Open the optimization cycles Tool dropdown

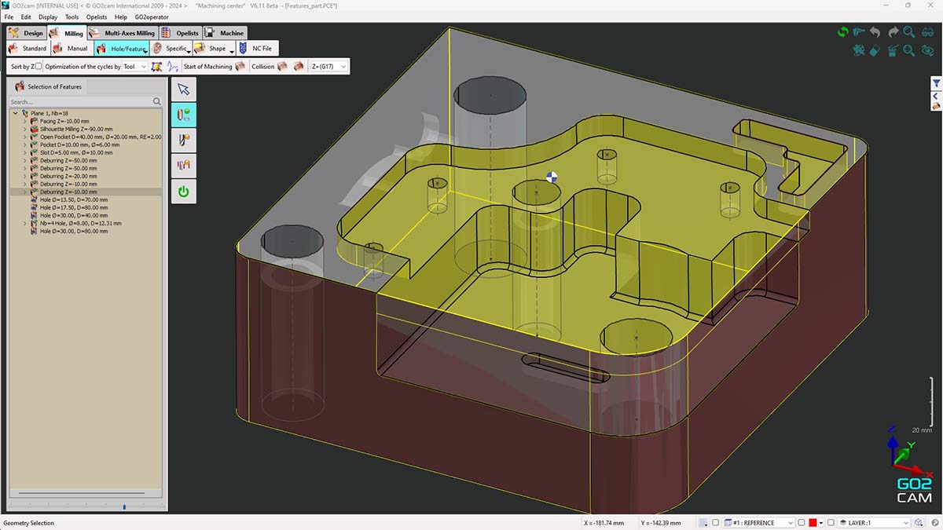coord(135,67)
